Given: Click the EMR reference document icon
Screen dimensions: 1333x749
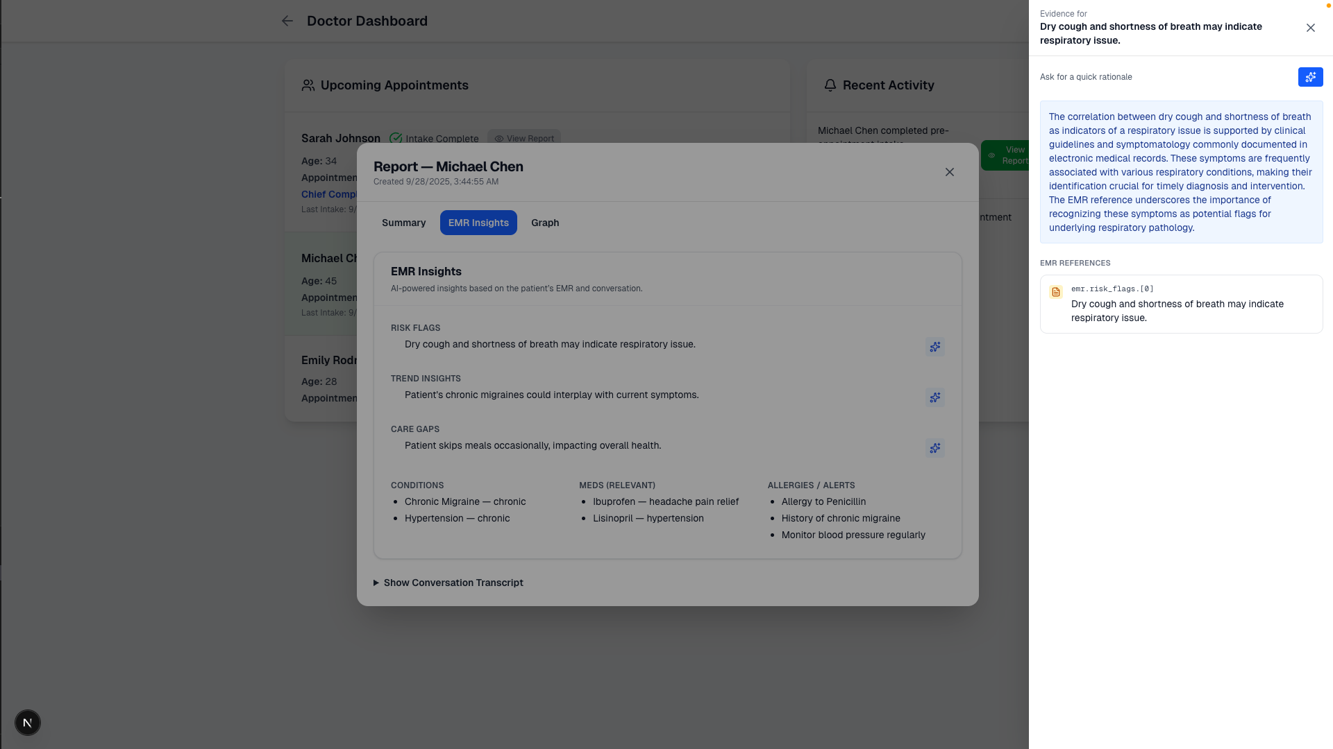Looking at the screenshot, I should (1056, 292).
